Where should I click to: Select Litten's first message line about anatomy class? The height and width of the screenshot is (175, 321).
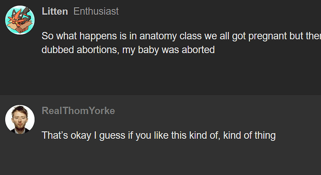click(181, 36)
